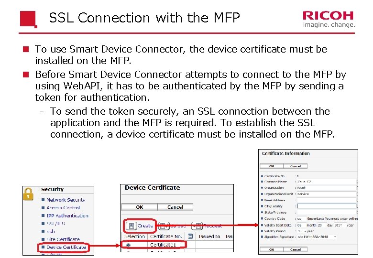This screenshot has width=373, height=258.
Task: Click the Upload icon in Device Certificate
Action: coord(164,226)
